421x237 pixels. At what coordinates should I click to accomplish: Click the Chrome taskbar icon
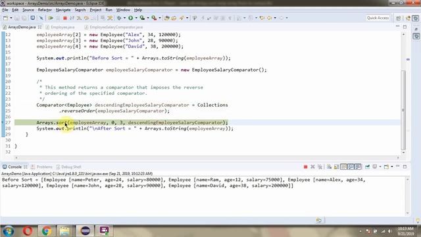(47, 231)
